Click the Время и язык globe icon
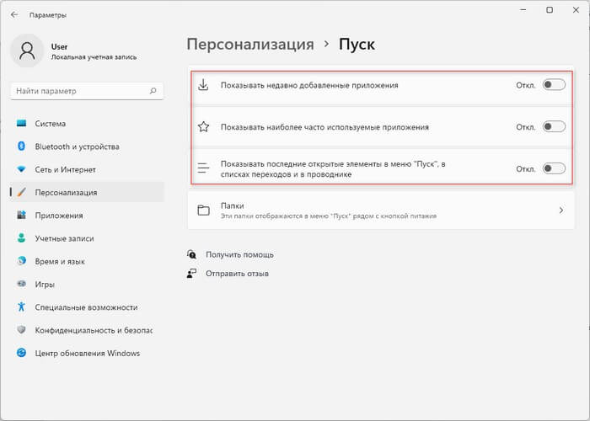The width and height of the screenshot is (590, 421). 21,261
